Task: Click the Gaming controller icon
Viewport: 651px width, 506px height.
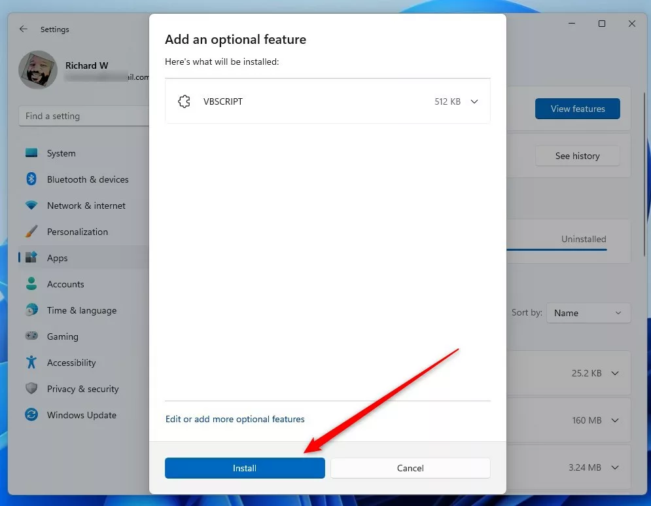Action: [x=31, y=336]
